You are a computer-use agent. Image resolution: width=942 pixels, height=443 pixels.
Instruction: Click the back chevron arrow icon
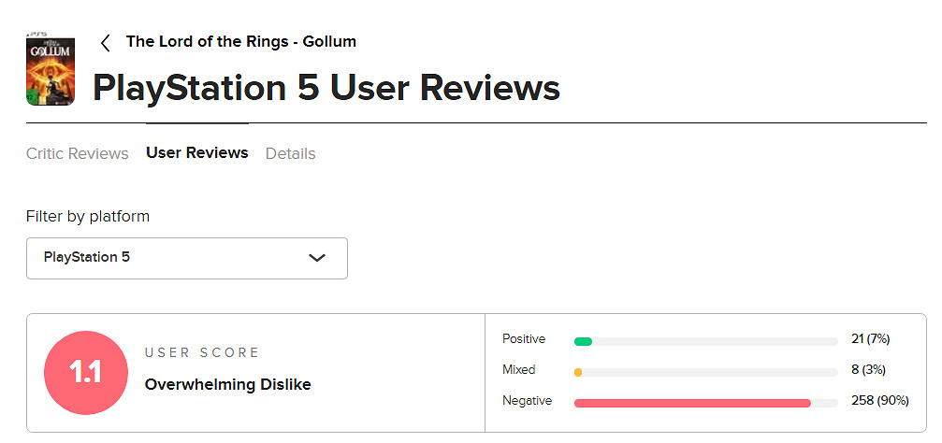coord(105,42)
